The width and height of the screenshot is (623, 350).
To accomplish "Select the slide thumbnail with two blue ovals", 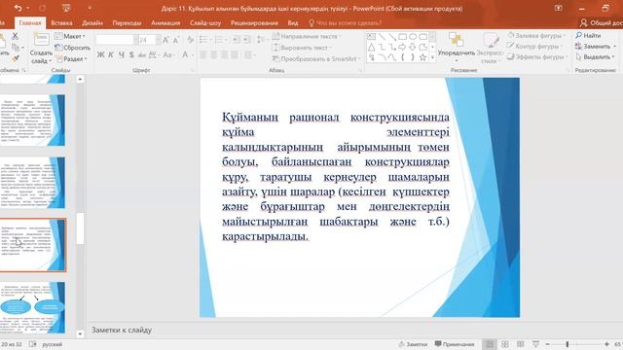I will tap(32, 307).
